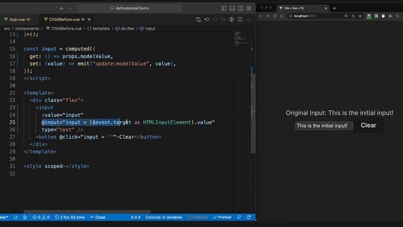Close the 'Vite + Vue + TS' browser tab
The image size is (403, 227).
click(x=326, y=8)
